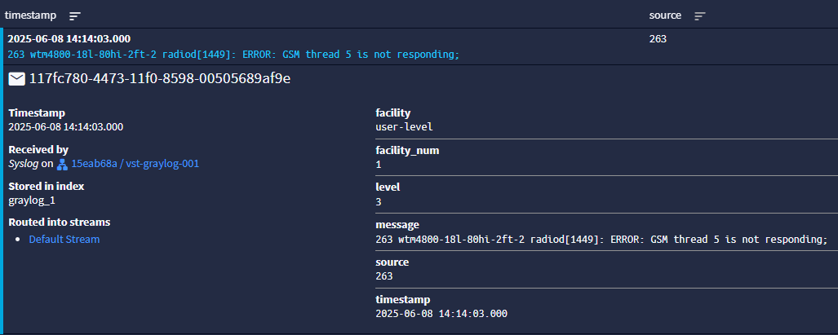Click the timestamp field label in details
This screenshot has width=838, height=335.
pyautogui.click(x=402, y=299)
